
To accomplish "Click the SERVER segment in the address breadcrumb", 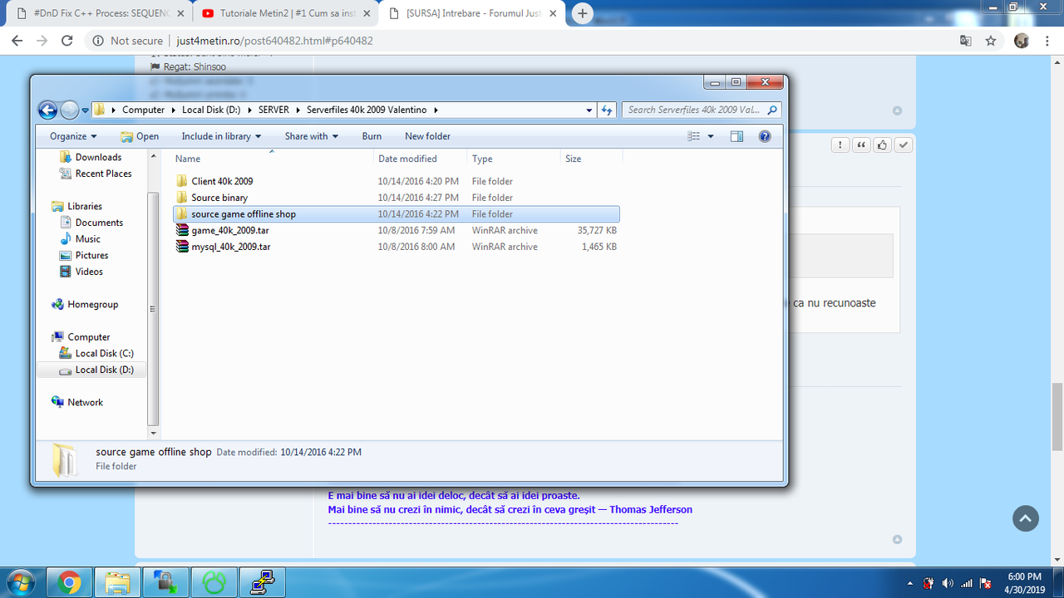I will [x=273, y=110].
